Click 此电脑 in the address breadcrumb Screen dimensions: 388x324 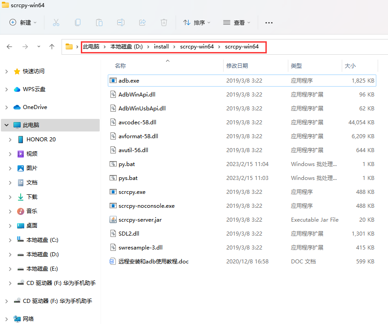coord(91,47)
